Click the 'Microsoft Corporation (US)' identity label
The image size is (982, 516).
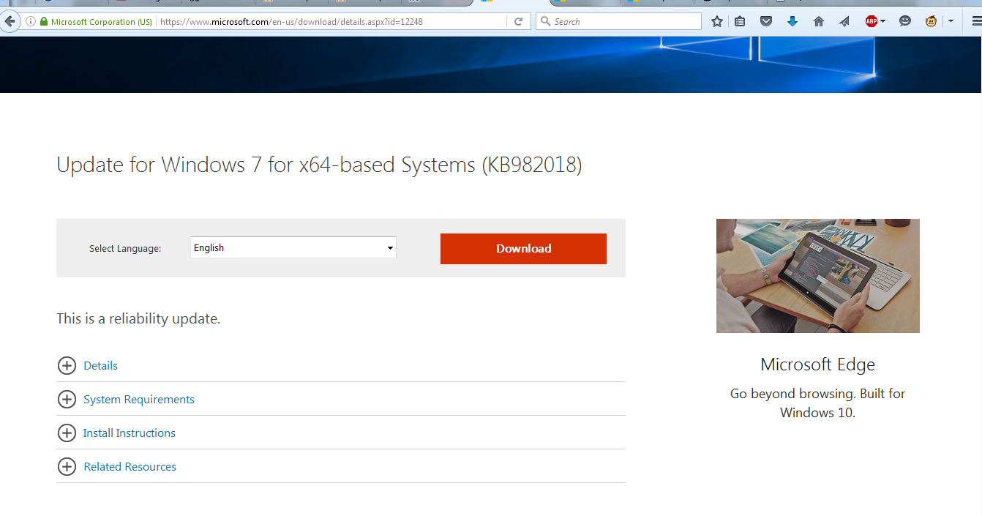(102, 22)
